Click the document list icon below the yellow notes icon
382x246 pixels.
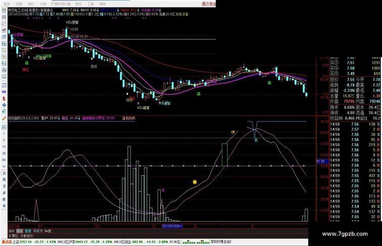[4, 57]
